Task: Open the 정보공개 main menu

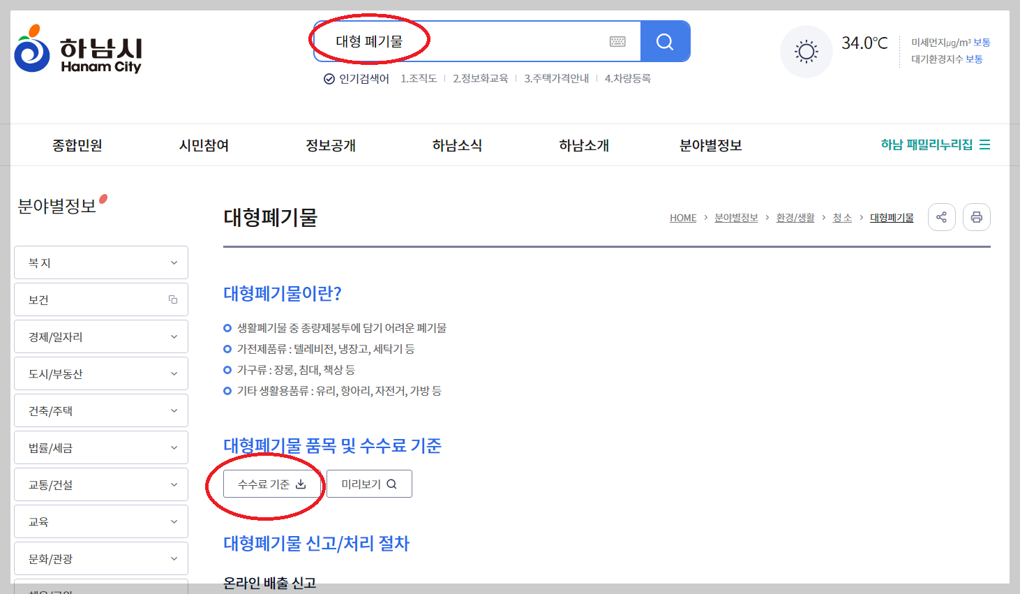Action: [331, 145]
